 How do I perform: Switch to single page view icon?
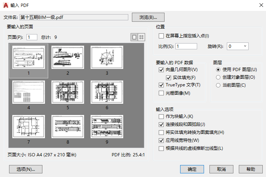tap(134, 37)
